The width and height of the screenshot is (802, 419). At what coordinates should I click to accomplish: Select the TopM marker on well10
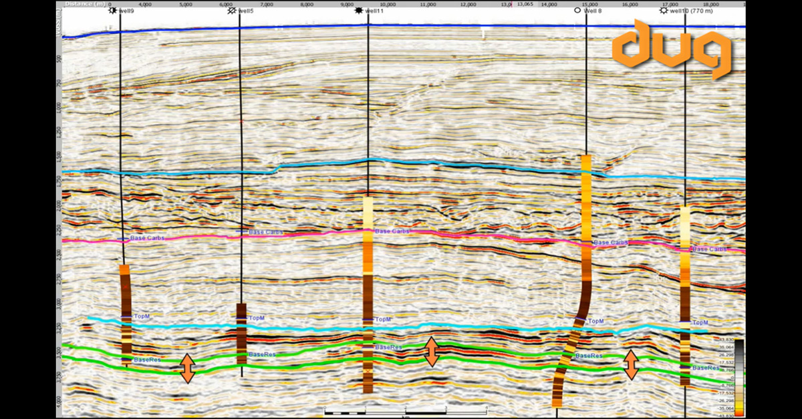(x=686, y=323)
